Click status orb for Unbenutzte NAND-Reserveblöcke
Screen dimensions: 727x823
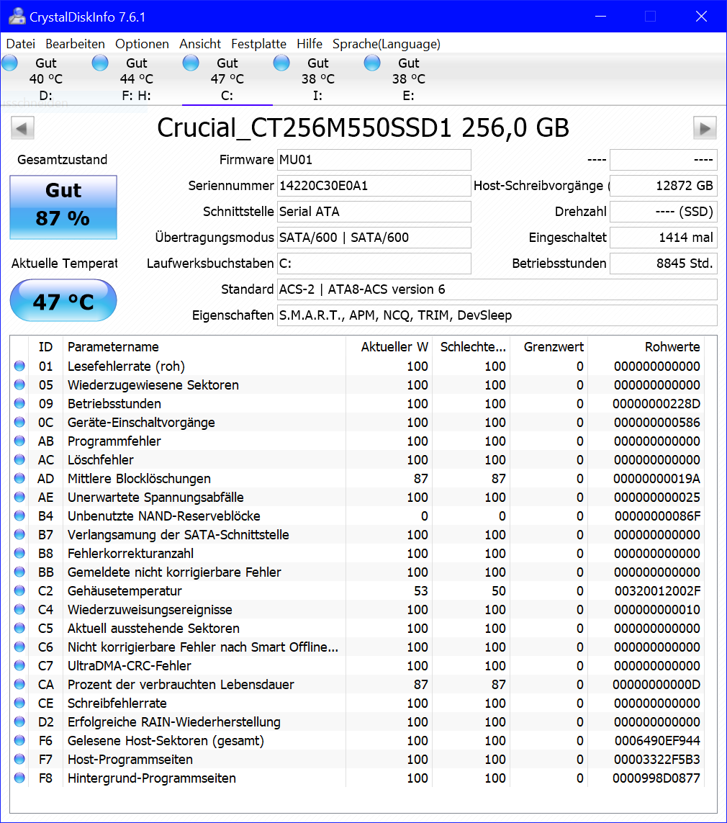(x=19, y=516)
